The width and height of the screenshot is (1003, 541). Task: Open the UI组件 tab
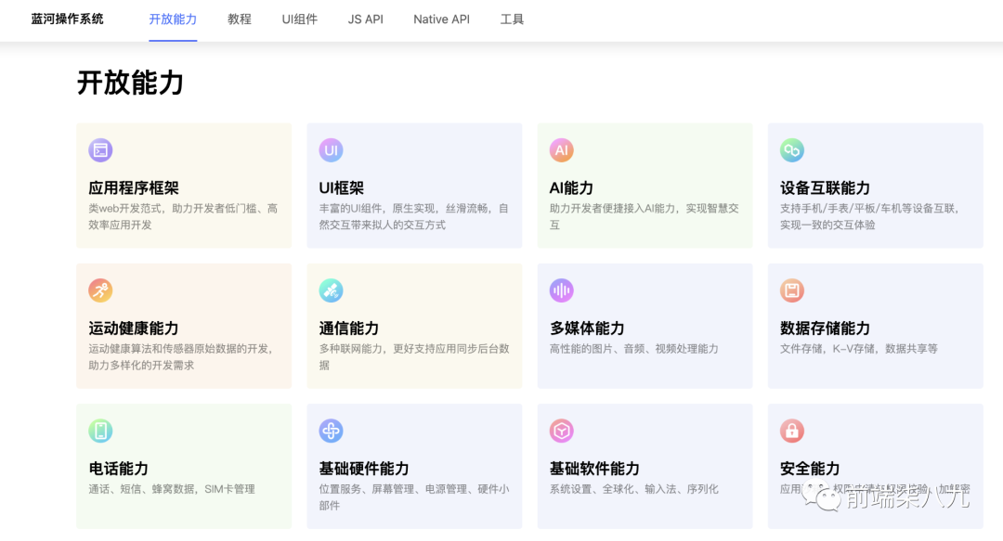(x=299, y=19)
